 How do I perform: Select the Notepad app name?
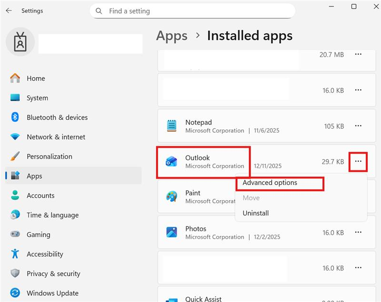click(x=199, y=123)
